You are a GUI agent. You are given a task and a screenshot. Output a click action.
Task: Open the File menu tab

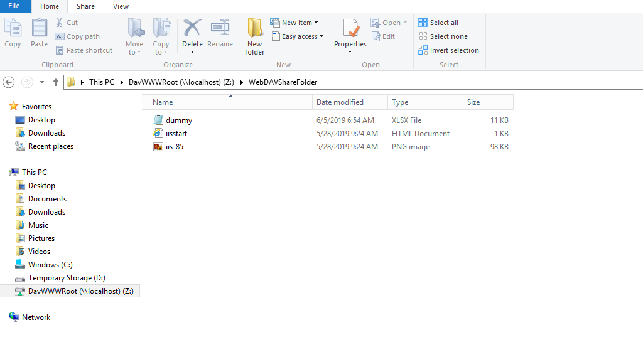click(x=14, y=6)
